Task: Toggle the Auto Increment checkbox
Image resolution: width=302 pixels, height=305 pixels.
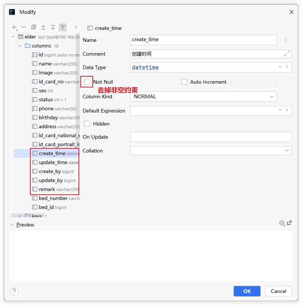Action: coord(184,82)
